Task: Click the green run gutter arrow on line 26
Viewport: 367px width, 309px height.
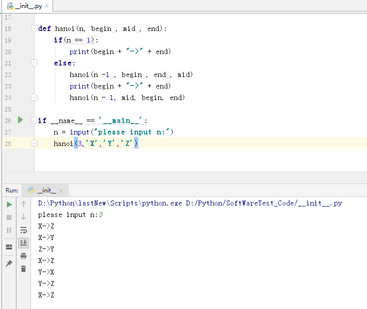Action: click(20, 120)
